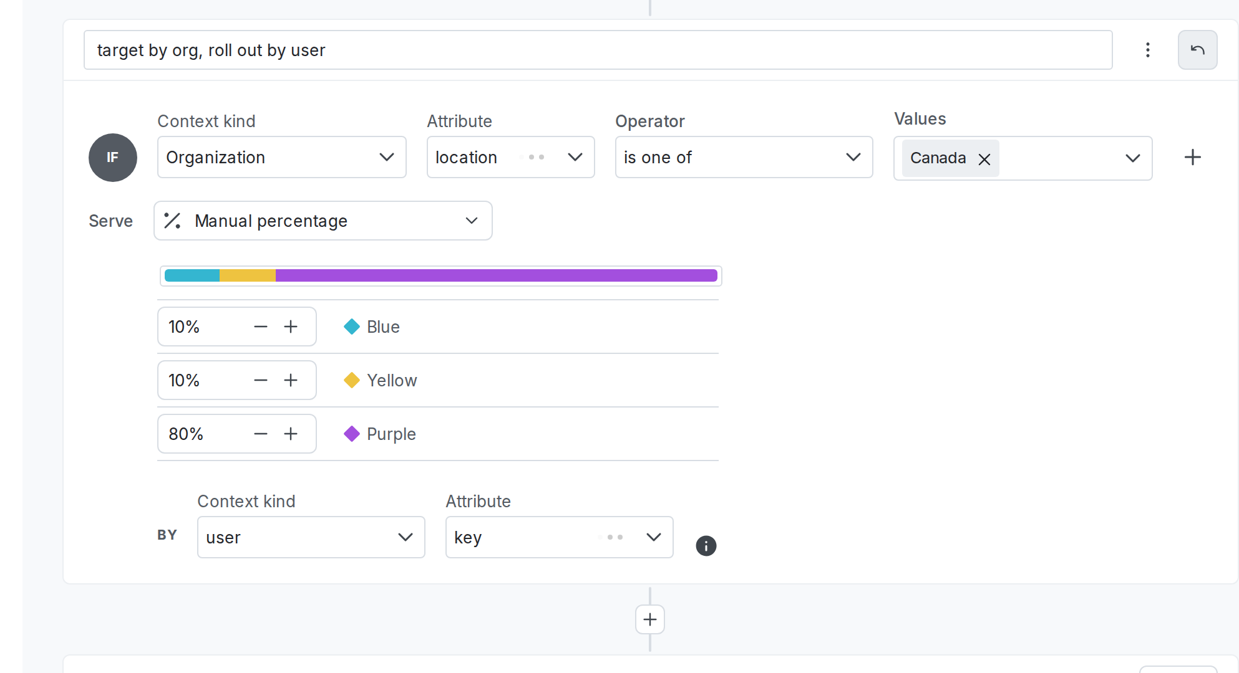Open the user context kind dropdown
The image size is (1239, 673).
pyautogui.click(x=406, y=537)
